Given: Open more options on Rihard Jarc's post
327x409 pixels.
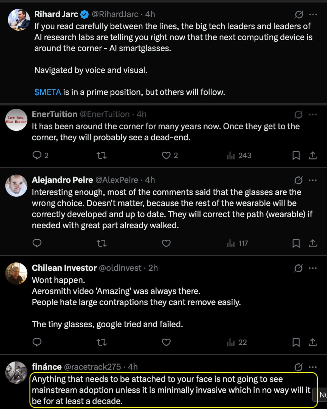Looking at the screenshot, I should point(313,14).
